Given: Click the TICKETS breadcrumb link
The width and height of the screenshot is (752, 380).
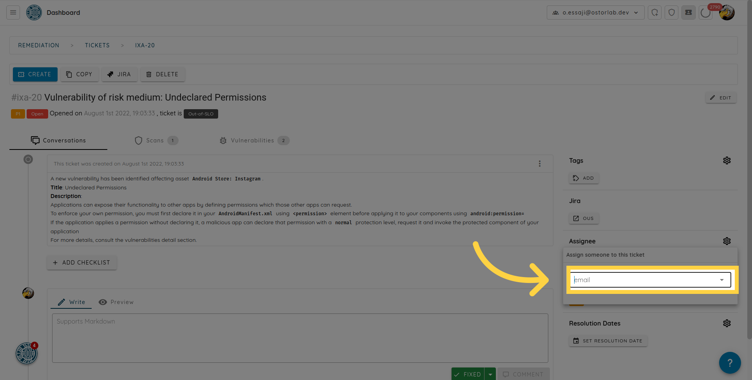Looking at the screenshot, I should pos(97,45).
